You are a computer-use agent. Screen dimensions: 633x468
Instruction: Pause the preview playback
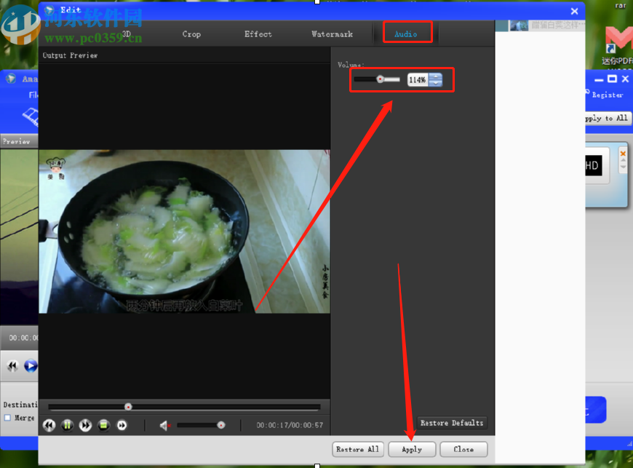point(67,425)
